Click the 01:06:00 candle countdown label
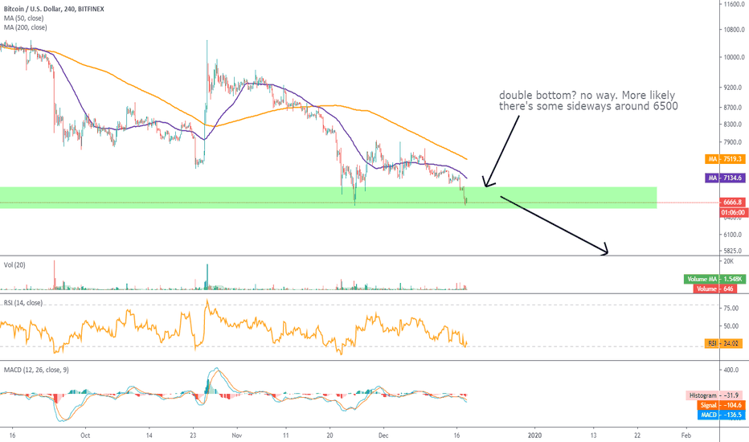Screen dimensions: 749x442 [732, 212]
